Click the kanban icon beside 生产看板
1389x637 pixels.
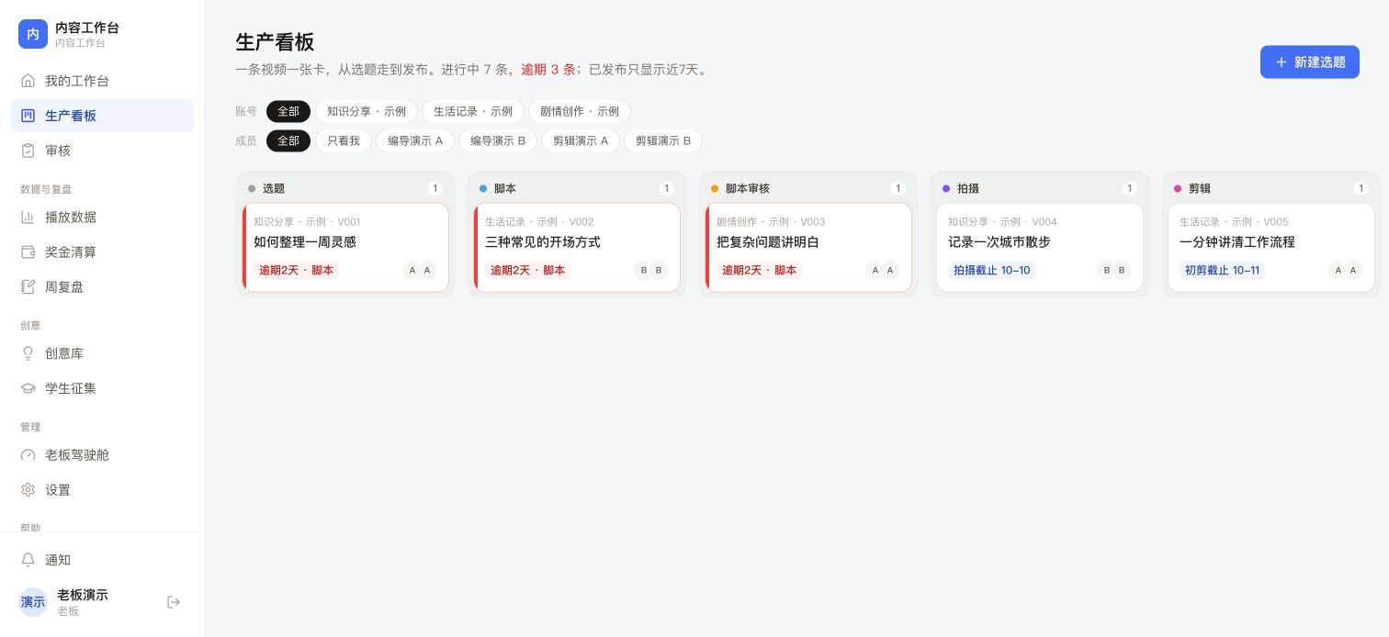click(28, 116)
